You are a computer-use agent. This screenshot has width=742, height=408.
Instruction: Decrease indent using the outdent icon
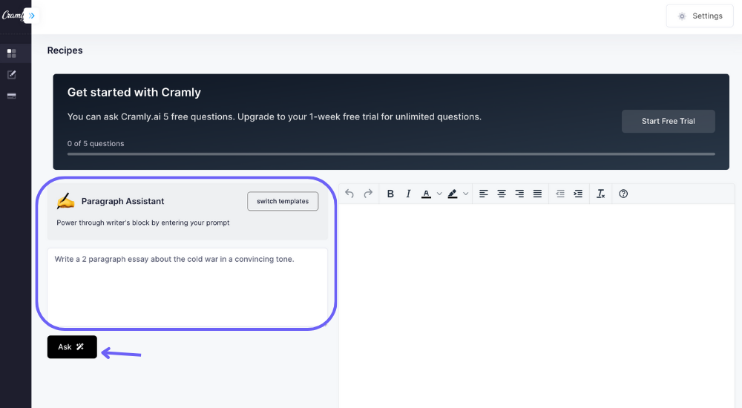click(x=560, y=194)
